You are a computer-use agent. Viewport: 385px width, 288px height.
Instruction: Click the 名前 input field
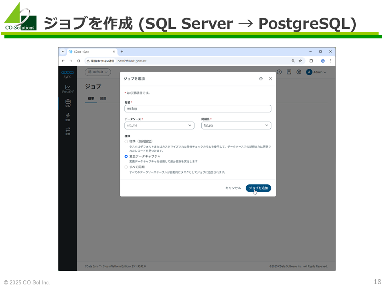tap(198, 108)
